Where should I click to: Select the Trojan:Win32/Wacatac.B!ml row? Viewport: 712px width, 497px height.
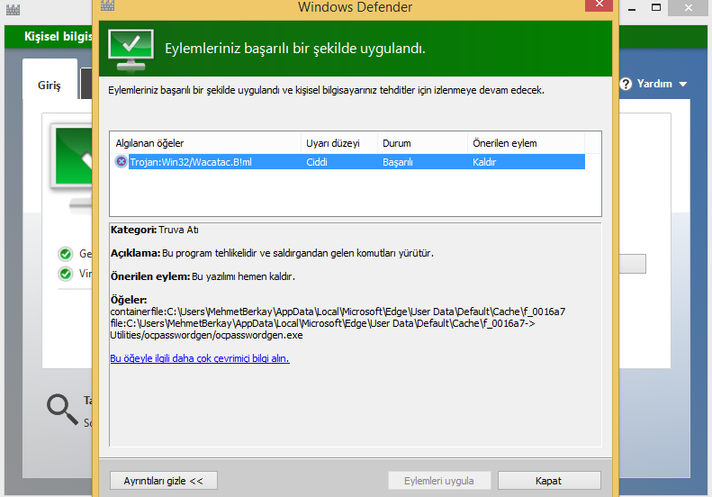[349, 162]
